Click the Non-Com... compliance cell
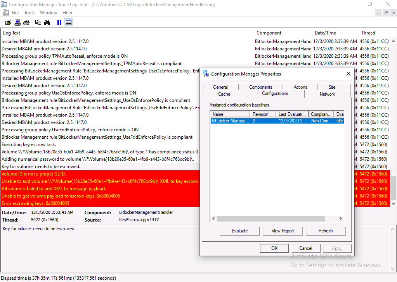Image resolution: width=397 pixels, height=282 pixels. (x=322, y=121)
